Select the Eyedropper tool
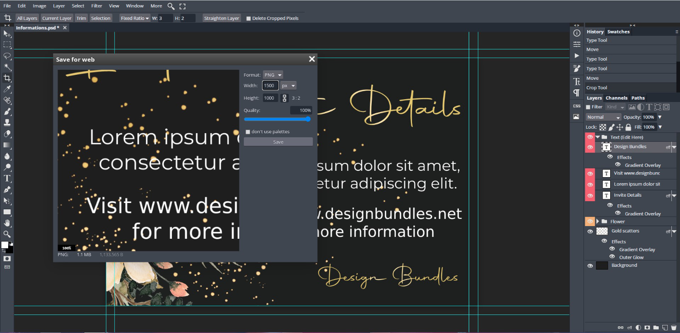The image size is (680, 333). coord(7,89)
